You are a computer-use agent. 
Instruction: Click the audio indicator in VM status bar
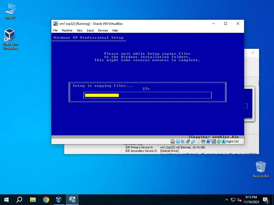click(x=183, y=141)
